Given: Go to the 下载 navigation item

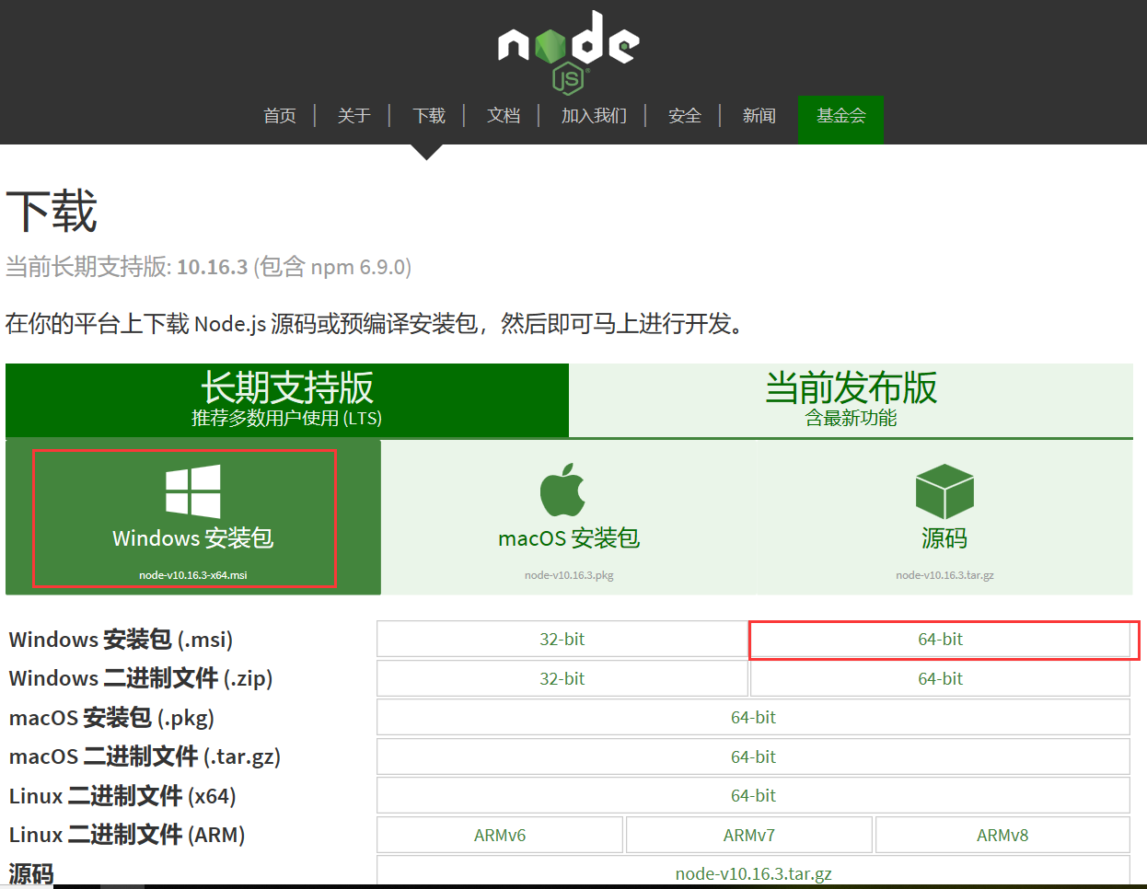Looking at the screenshot, I should pos(429,116).
